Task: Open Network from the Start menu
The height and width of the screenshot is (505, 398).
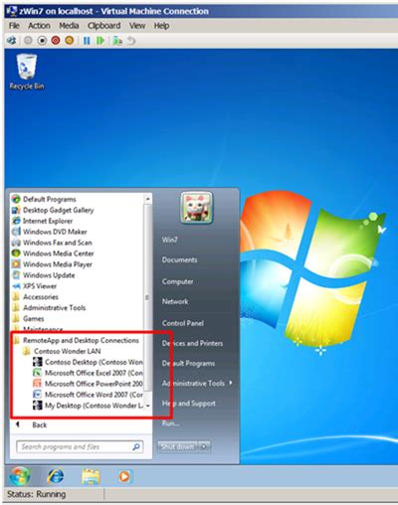Action: click(x=175, y=301)
